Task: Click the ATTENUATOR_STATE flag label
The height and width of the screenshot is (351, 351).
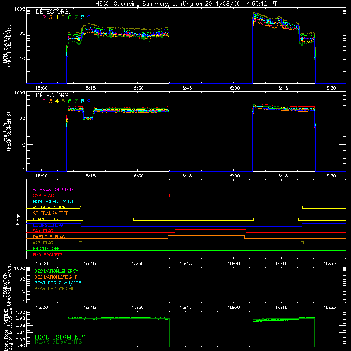Action: (x=53, y=190)
